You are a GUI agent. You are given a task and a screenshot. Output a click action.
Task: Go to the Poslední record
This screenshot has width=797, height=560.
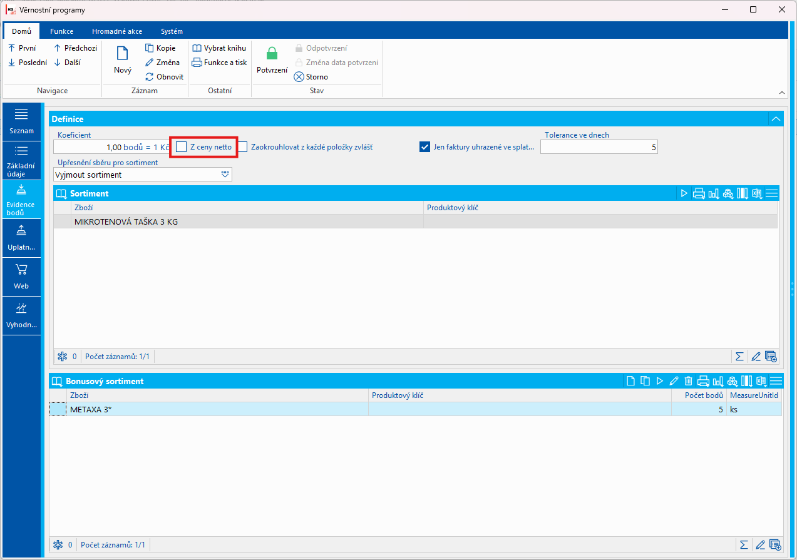click(x=27, y=62)
